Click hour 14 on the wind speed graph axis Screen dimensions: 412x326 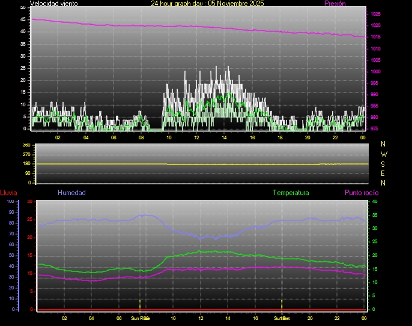[224, 137]
